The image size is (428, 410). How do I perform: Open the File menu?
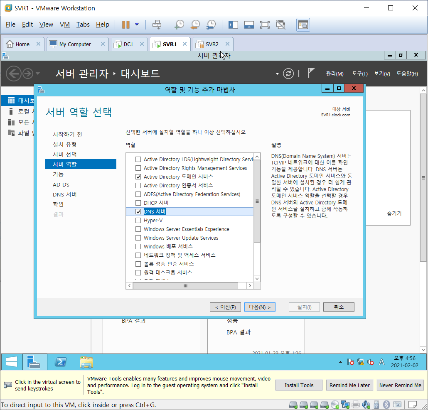10,25
